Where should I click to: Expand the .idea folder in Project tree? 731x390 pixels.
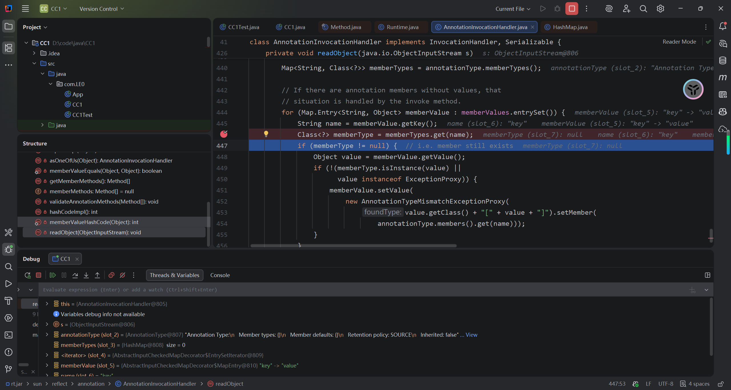pyautogui.click(x=34, y=53)
